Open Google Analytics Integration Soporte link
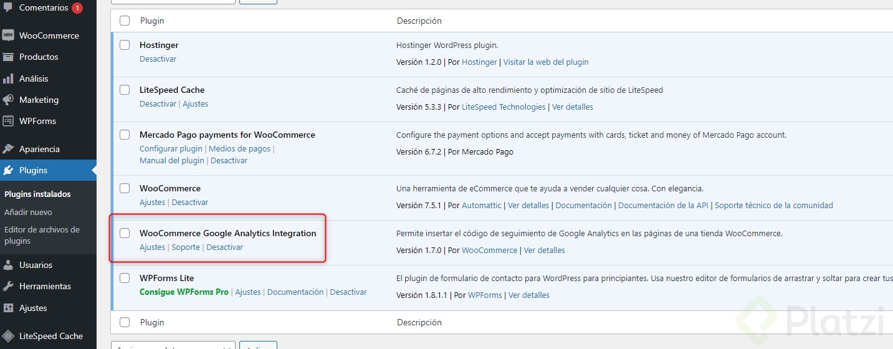Viewport: 893px width, 349px height. [x=186, y=247]
